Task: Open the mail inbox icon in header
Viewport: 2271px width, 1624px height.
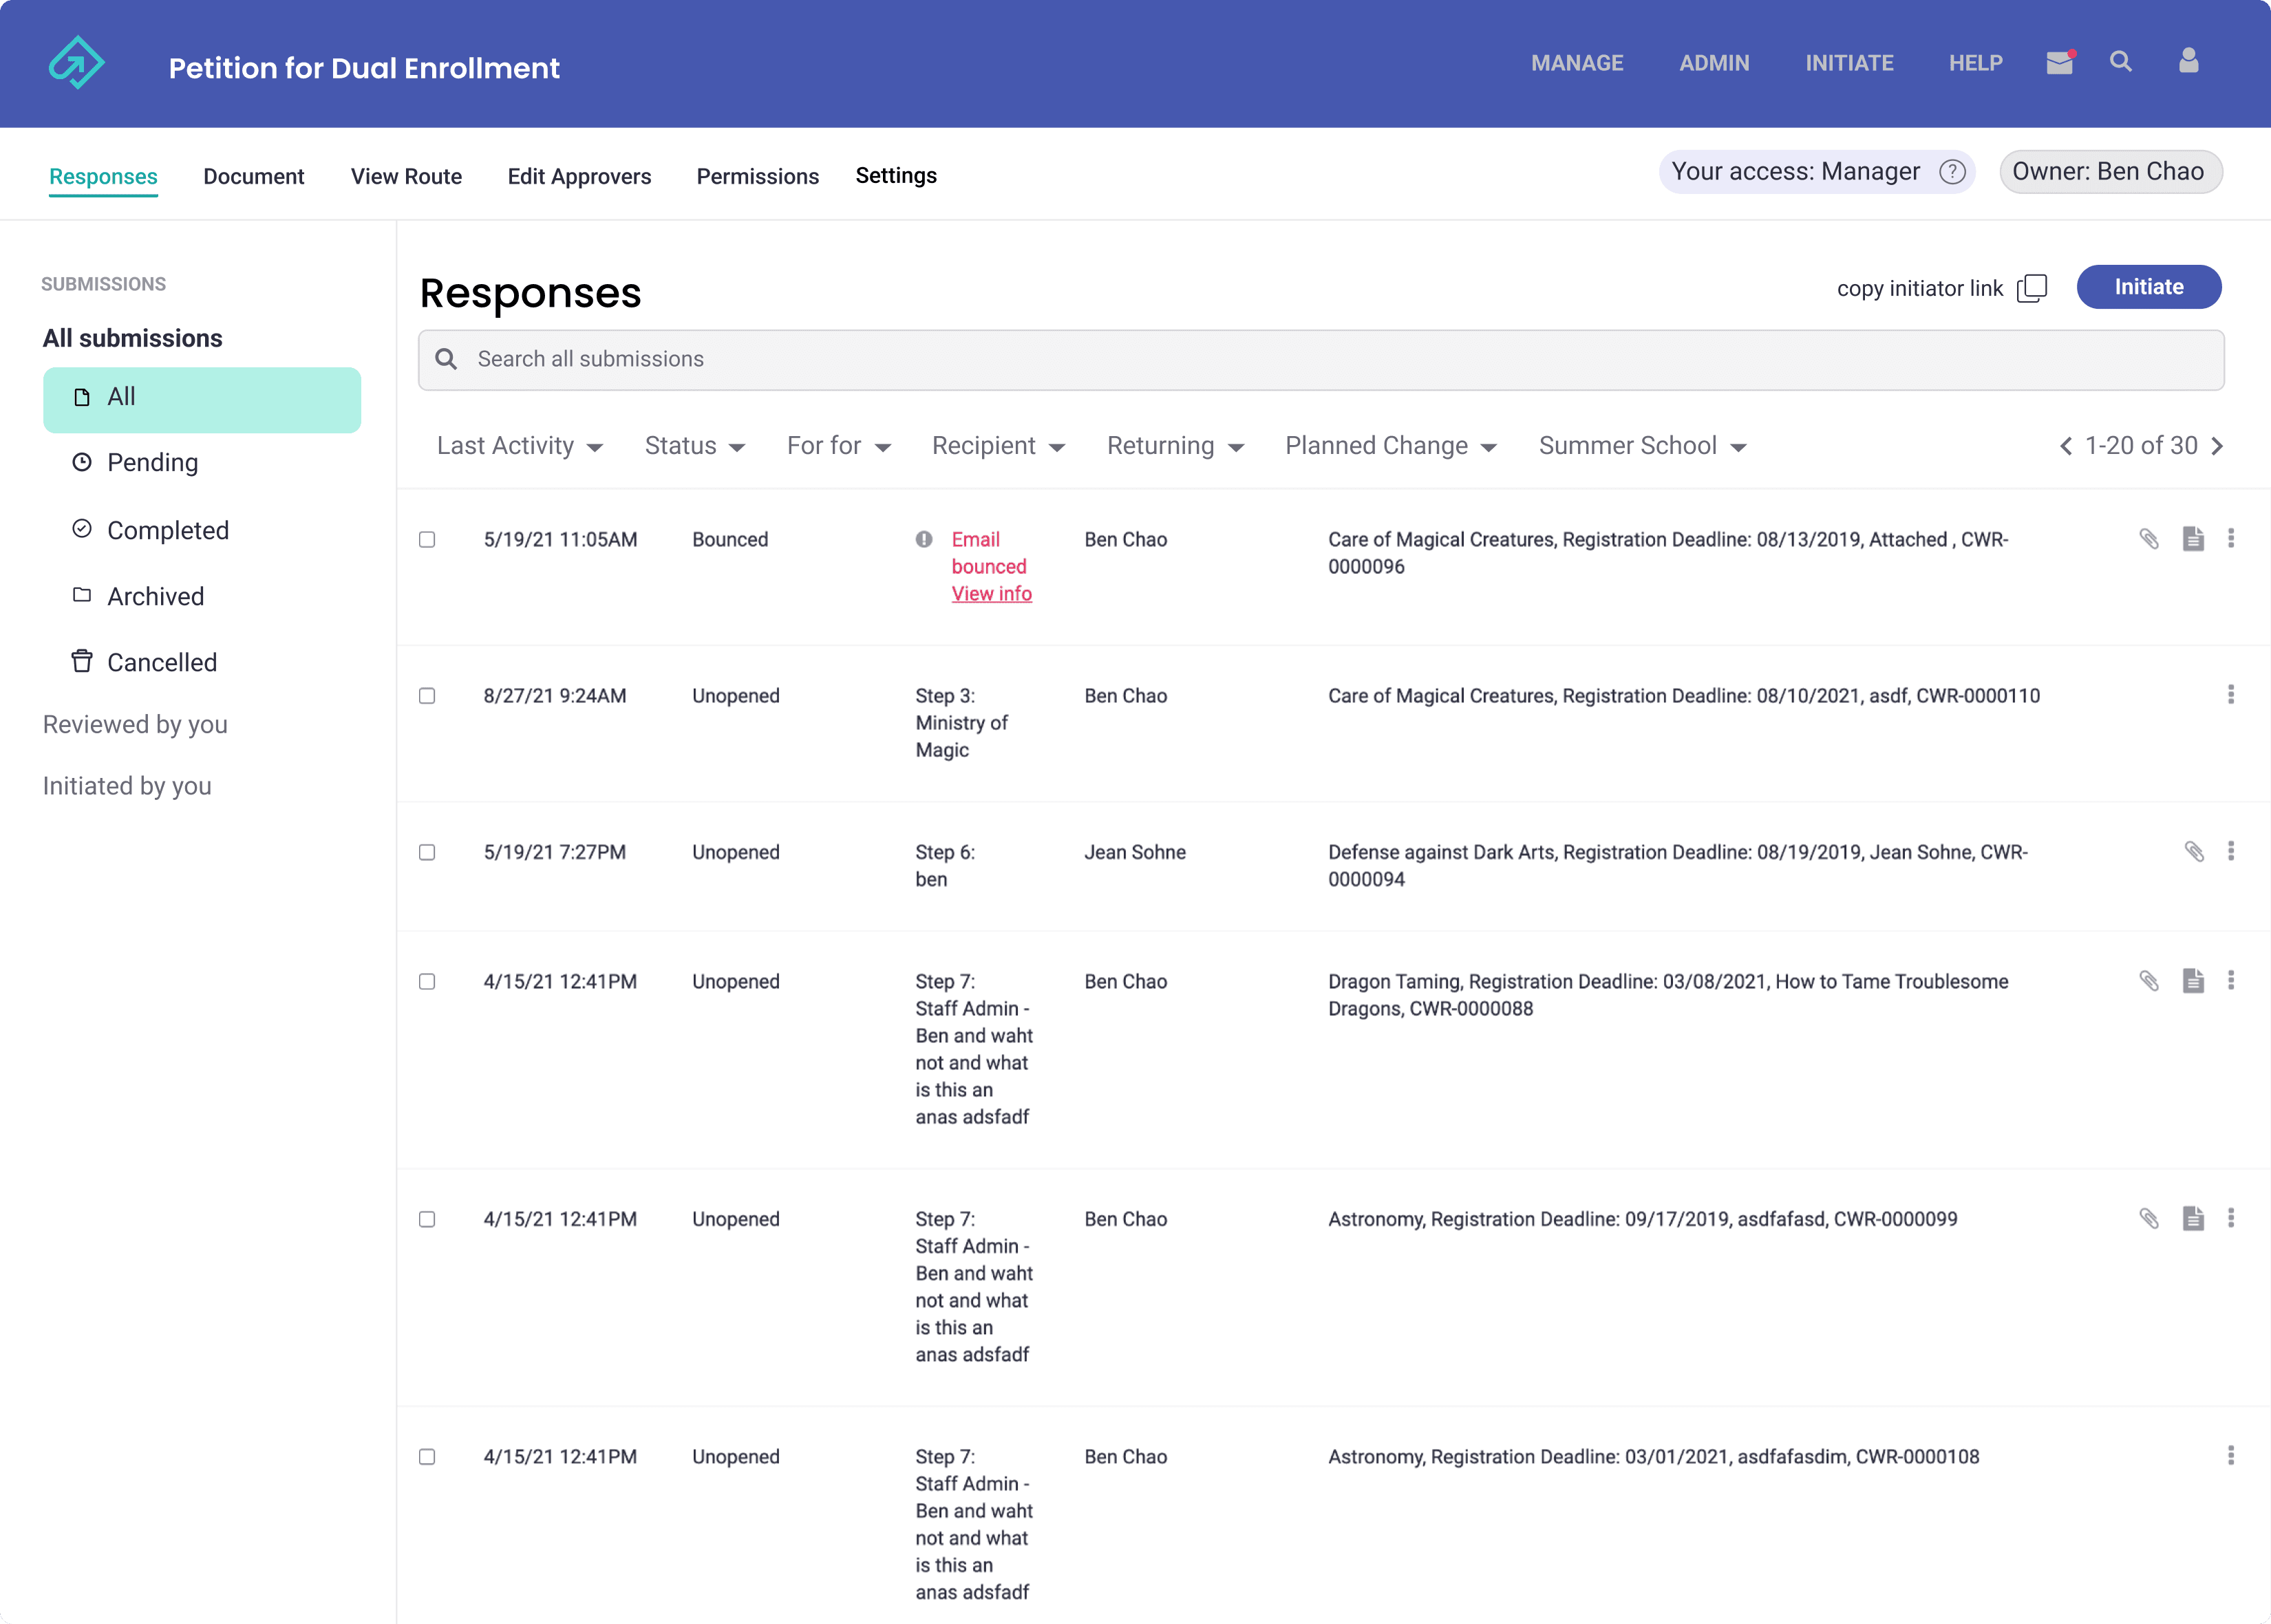Action: click(2059, 63)
